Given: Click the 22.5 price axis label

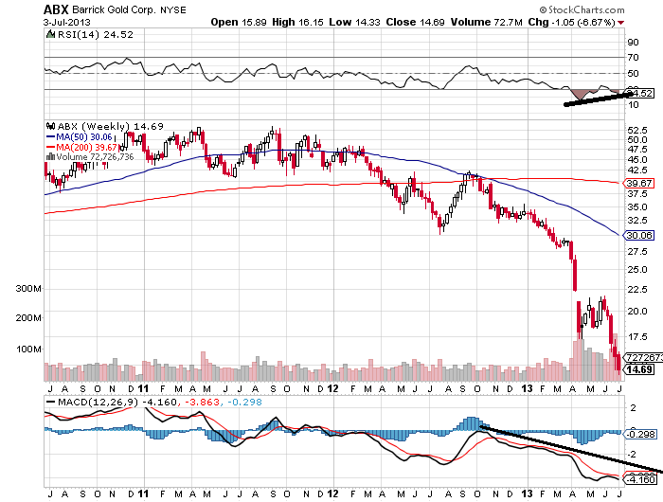Looking at the screenshot, I should tap(637, 289).
